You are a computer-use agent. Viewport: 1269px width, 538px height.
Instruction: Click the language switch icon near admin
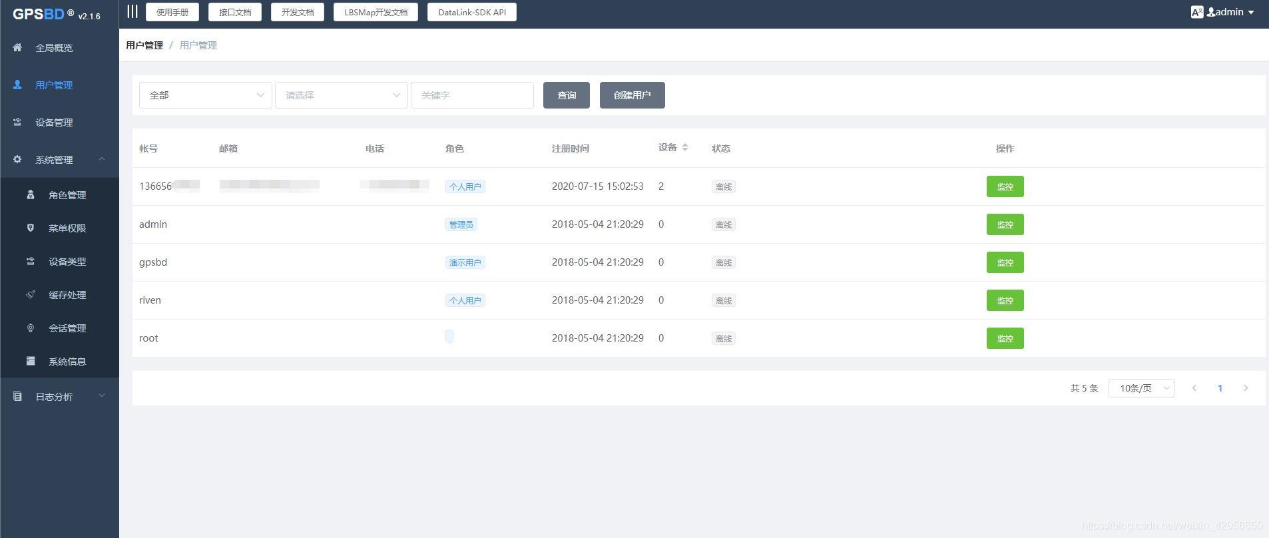(1196, 12)
